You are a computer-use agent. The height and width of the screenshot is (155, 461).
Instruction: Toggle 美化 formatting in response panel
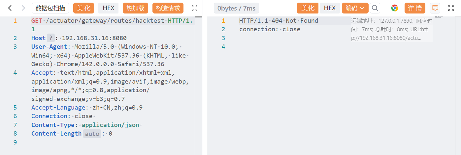(x=308, y=8)
